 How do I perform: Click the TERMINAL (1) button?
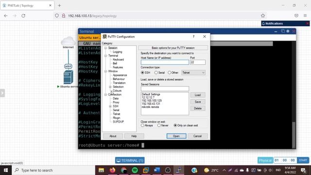pos(130,160)
